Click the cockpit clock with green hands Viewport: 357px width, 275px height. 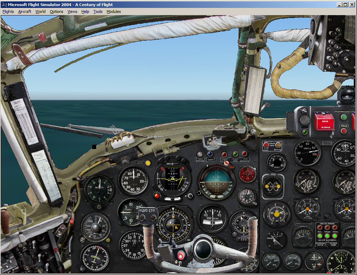tap(341, 261)
